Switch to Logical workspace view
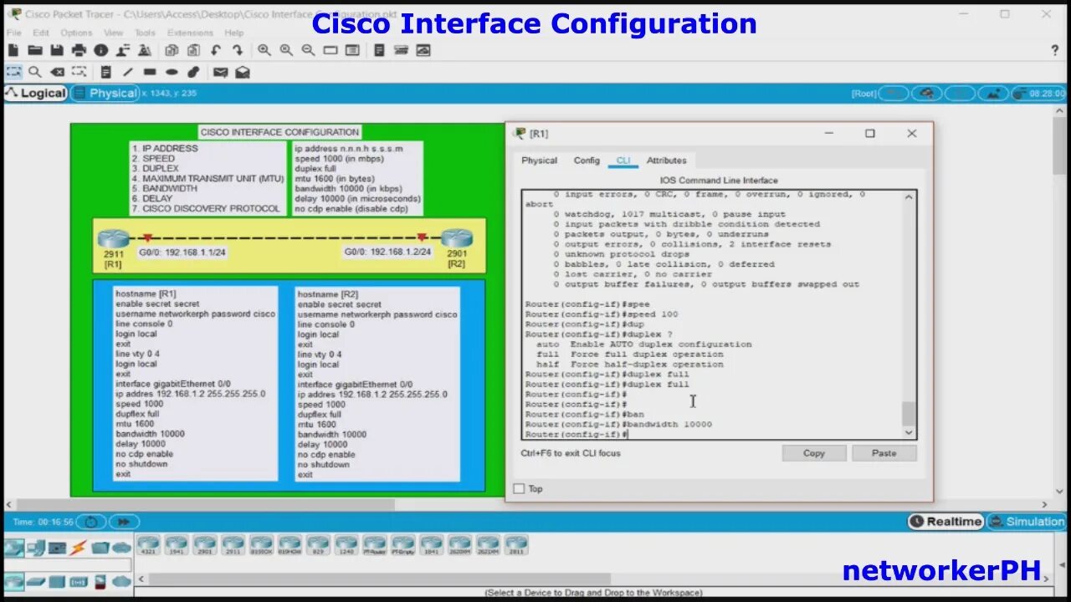 point(36,93)
